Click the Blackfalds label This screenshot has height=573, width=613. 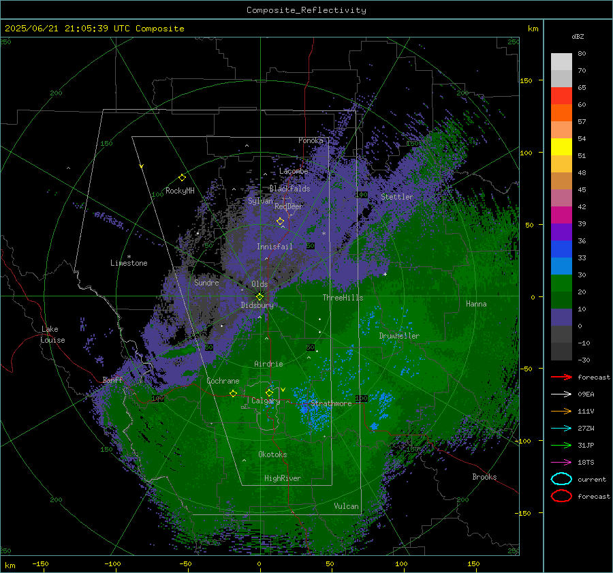pos(289,189)
